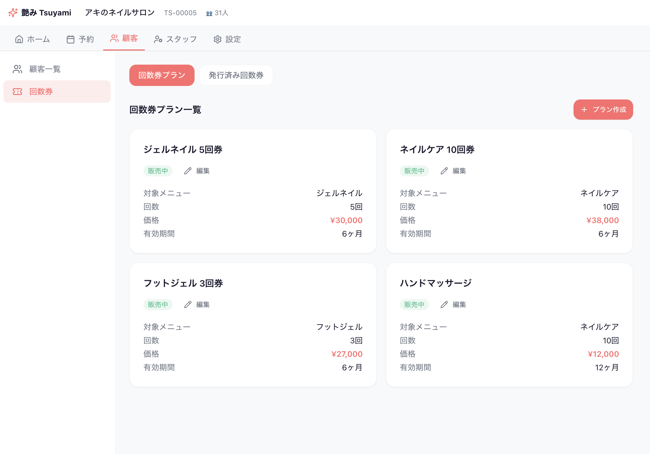Click the ハンドマッサージ card title

pos(436,283)
